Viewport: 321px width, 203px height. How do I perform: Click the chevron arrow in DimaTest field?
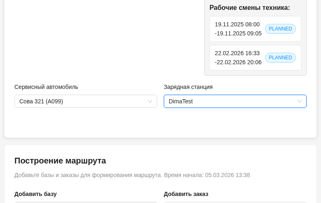point(300,101)
